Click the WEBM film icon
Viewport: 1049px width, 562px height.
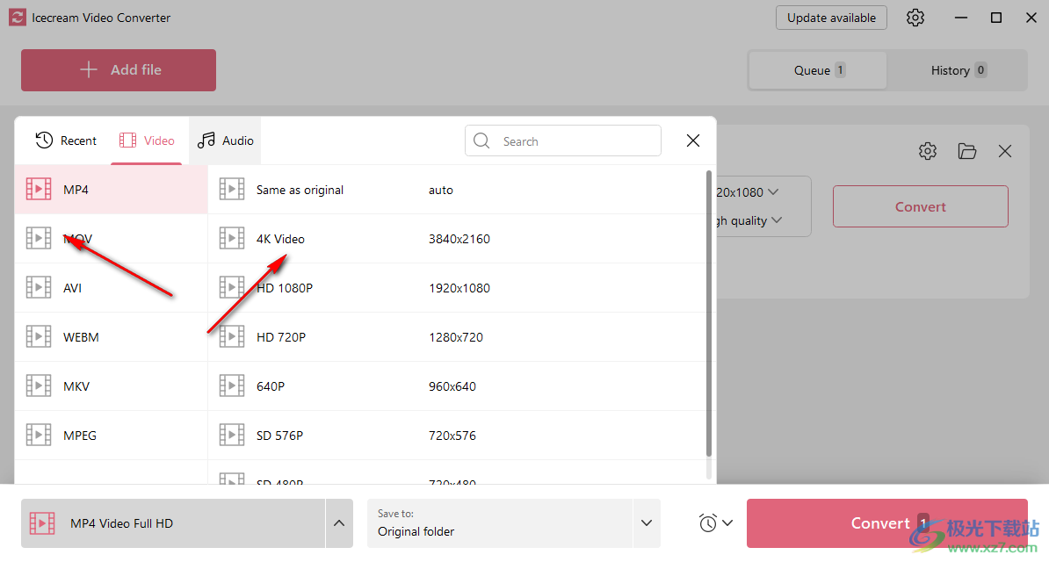(x=39, y=336)
